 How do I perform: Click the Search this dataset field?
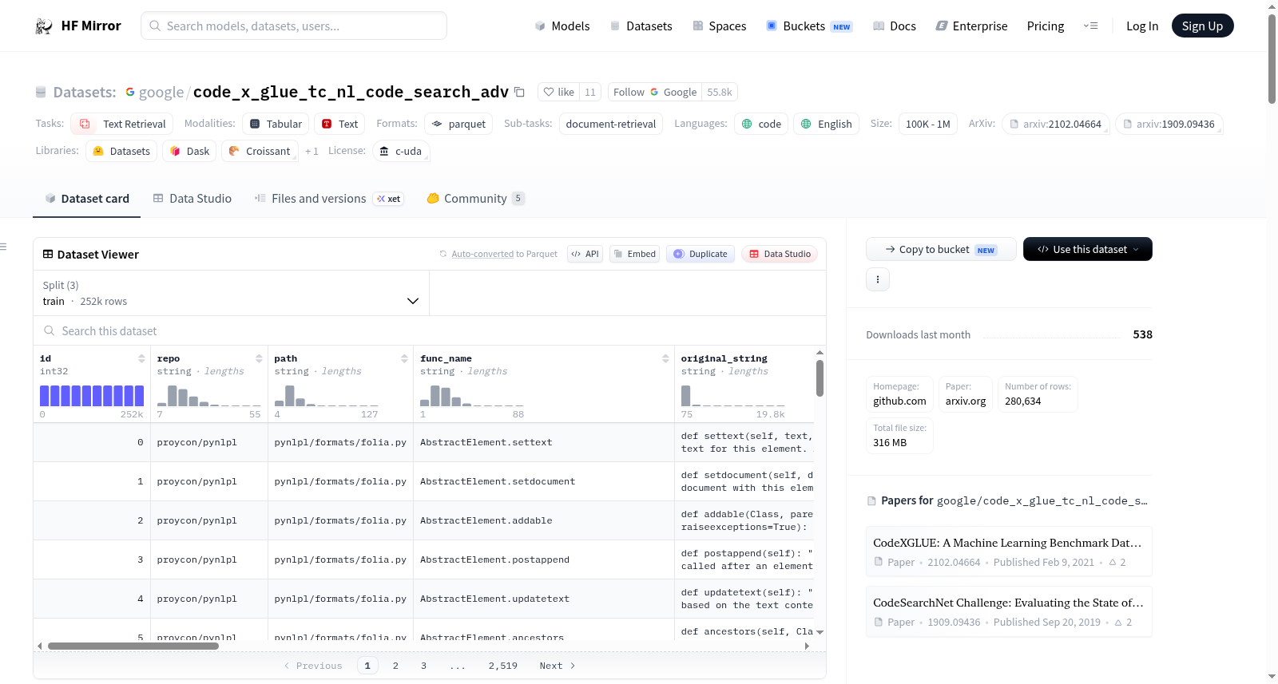430,330
